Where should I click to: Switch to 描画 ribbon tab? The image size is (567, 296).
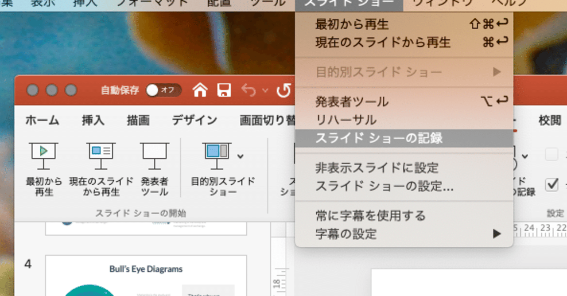[138, 120]
